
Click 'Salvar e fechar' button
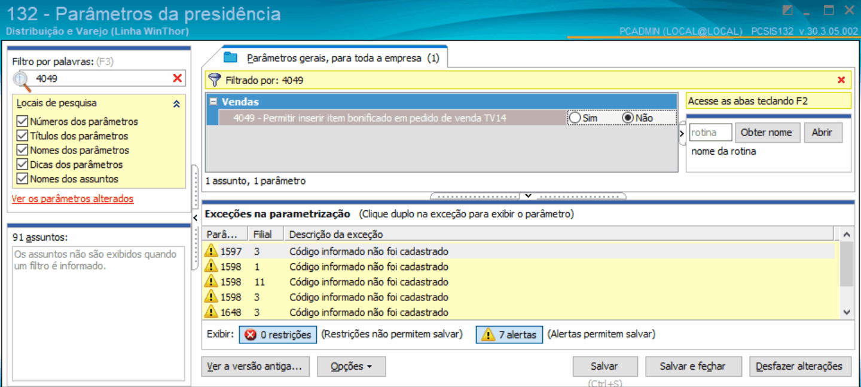(693, 366)
